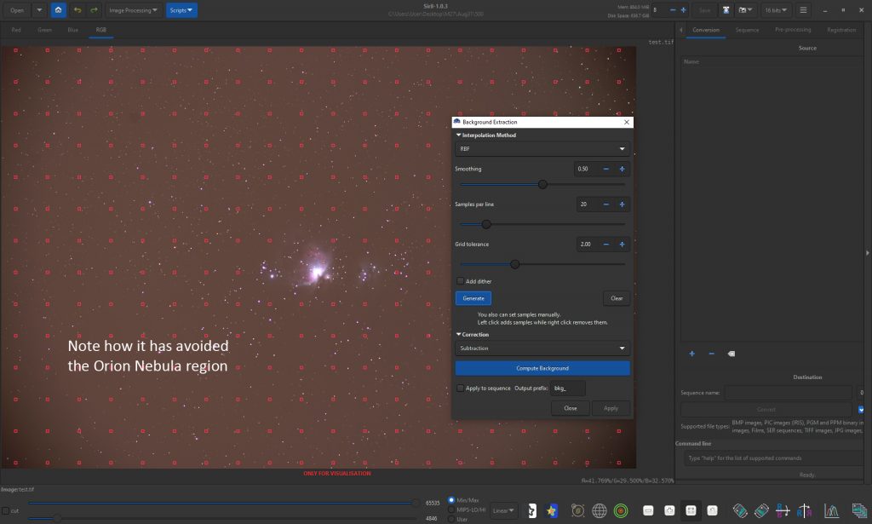This screenshot has height=524, width=872.
Task: Click the Close button in Background Extraction
Action: [571, 408]
